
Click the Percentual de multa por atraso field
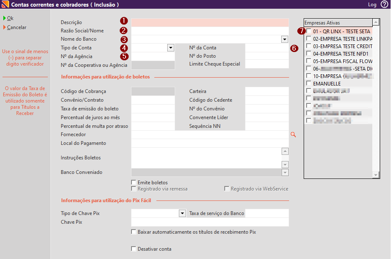point(153,126)
